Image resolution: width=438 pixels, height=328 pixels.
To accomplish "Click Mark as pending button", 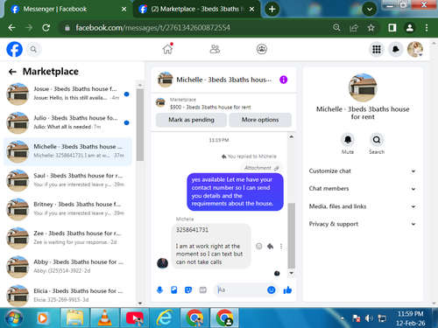I will (191, 120).
